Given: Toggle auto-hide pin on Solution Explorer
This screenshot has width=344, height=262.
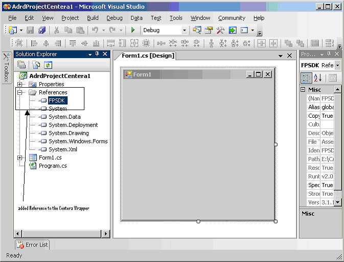Looking at the screenshot, I should (97, 54).
